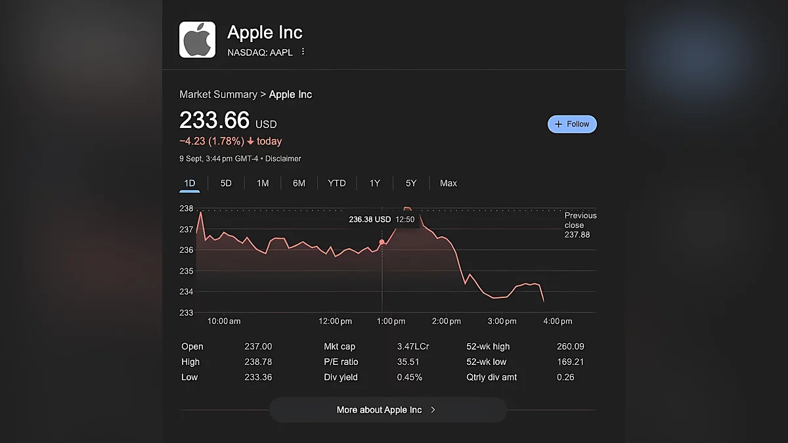This screenshot has width=788, height=443.
Task: Display the 1Y price chart
Action: click(x=374, y=183)
